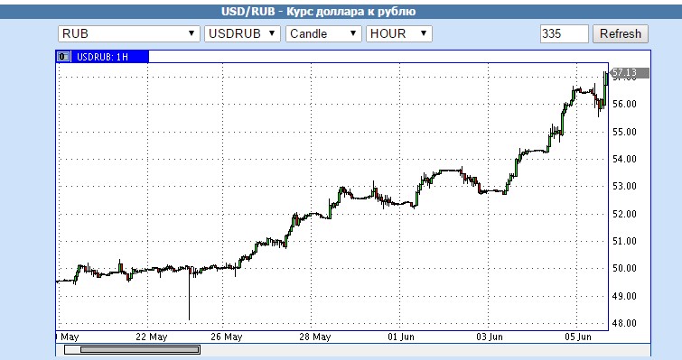Click the HOUR dropdown arrow
Viewport: 682px width, 360px height.
(x=424, y=33)
